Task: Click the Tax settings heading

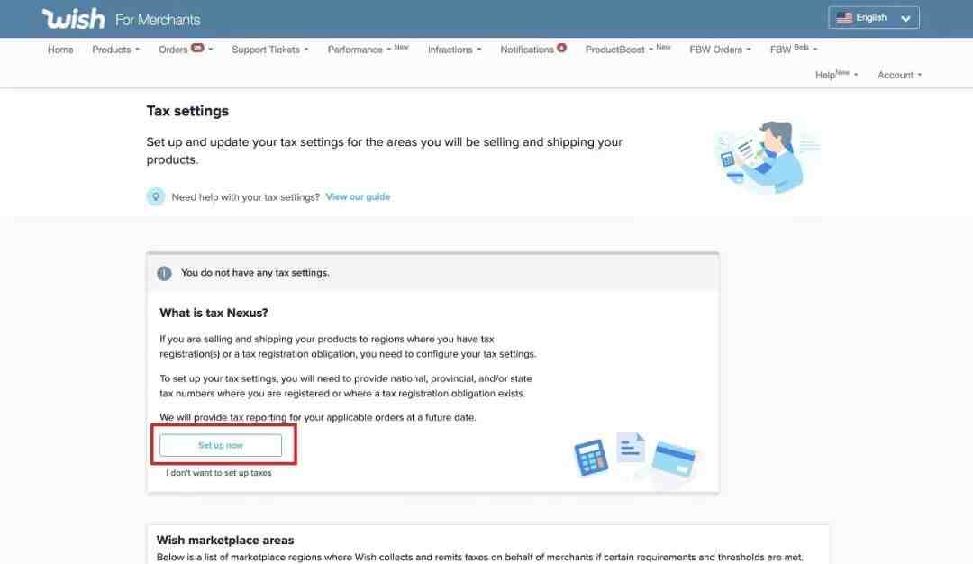Action: click(187, 111)
